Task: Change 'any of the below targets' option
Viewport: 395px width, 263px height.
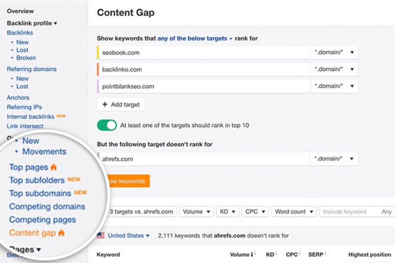Action: 195,39
